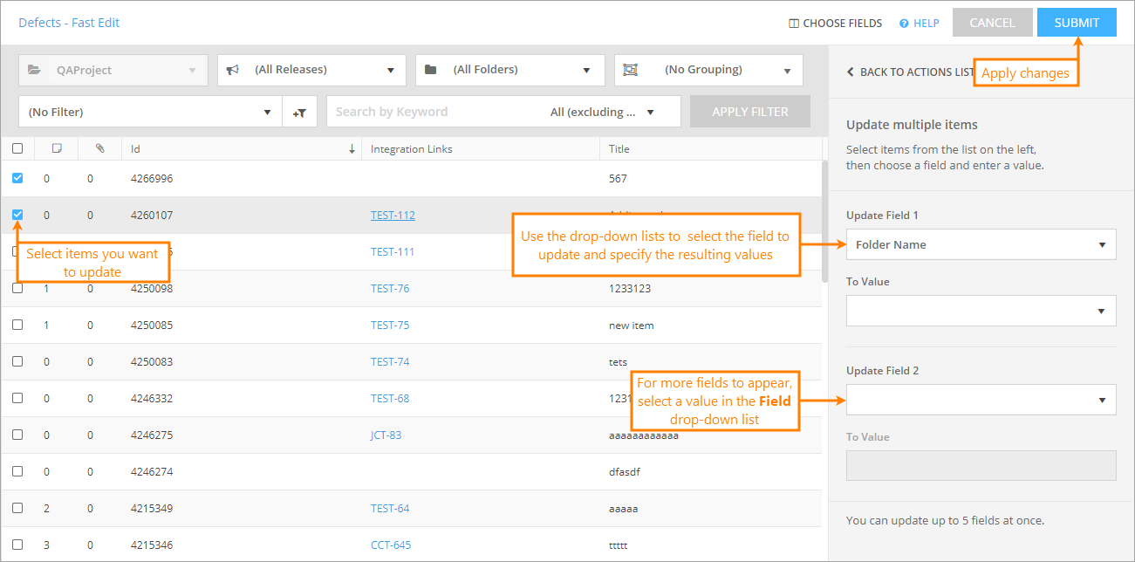The image size is (1135, 562).
Task: Open the TEST-112 integration link
Action: (x=393, y=216)
